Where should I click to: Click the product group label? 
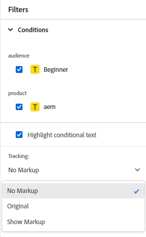tap(17, 93)
